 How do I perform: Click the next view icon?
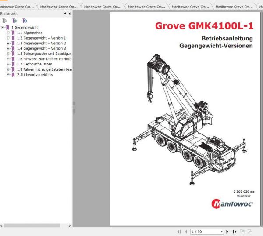250,232
